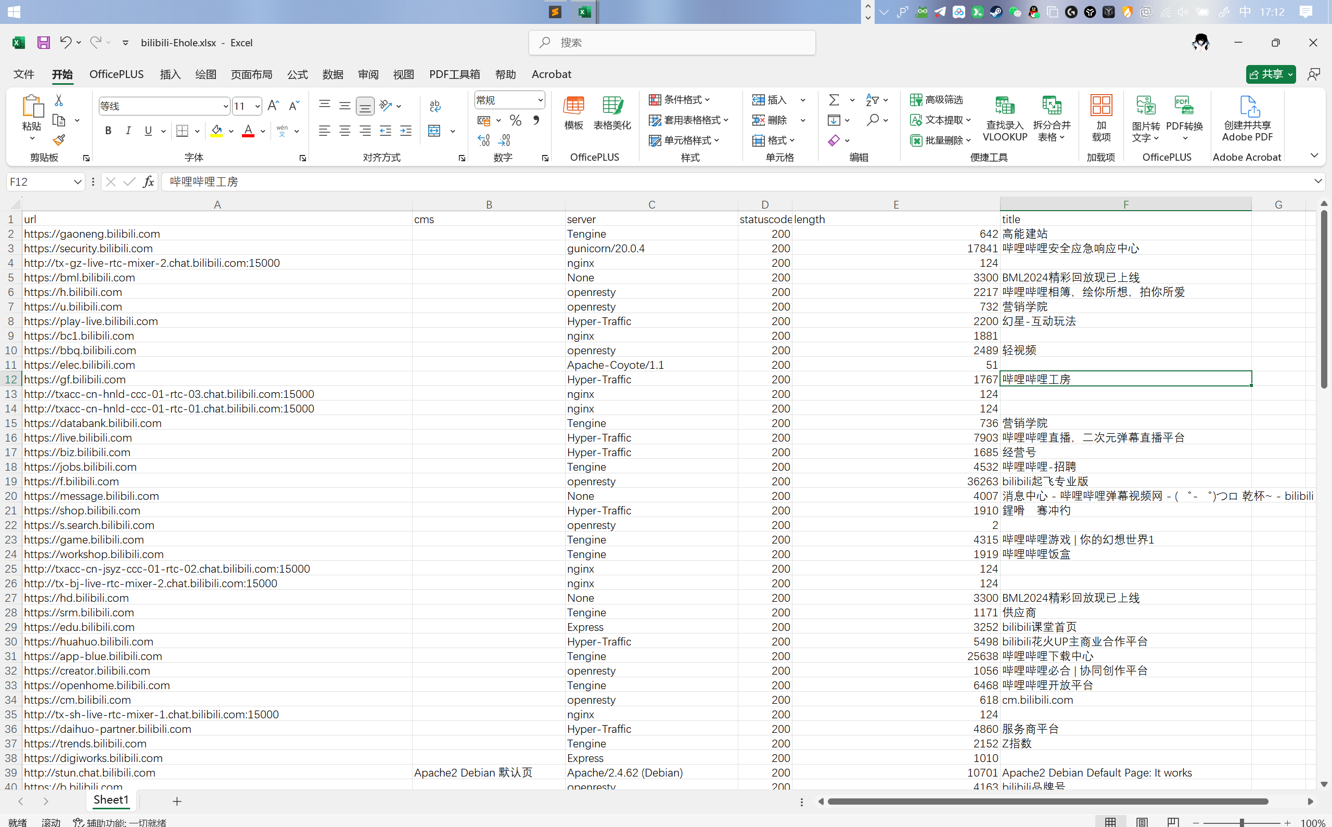Click the Save icon in title bar
Image resolution: width=1332 pixels, height=827 pixels.
click(43, 43)
